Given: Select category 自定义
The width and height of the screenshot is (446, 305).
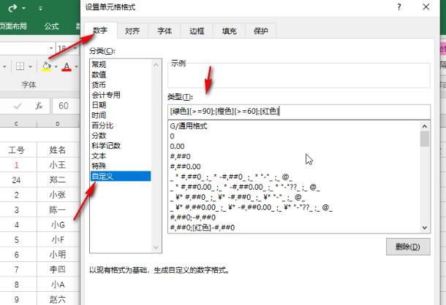Looking at the screenshot, I should click(x=121, y=176).
